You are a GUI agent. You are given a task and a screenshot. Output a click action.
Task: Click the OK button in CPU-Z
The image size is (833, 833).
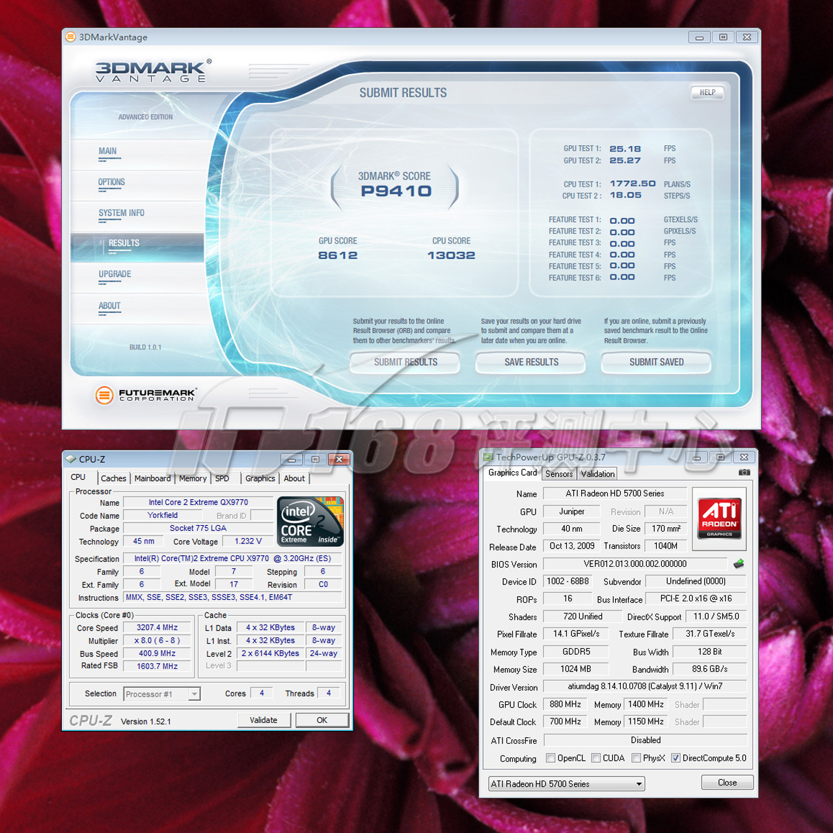pos(322,720)
